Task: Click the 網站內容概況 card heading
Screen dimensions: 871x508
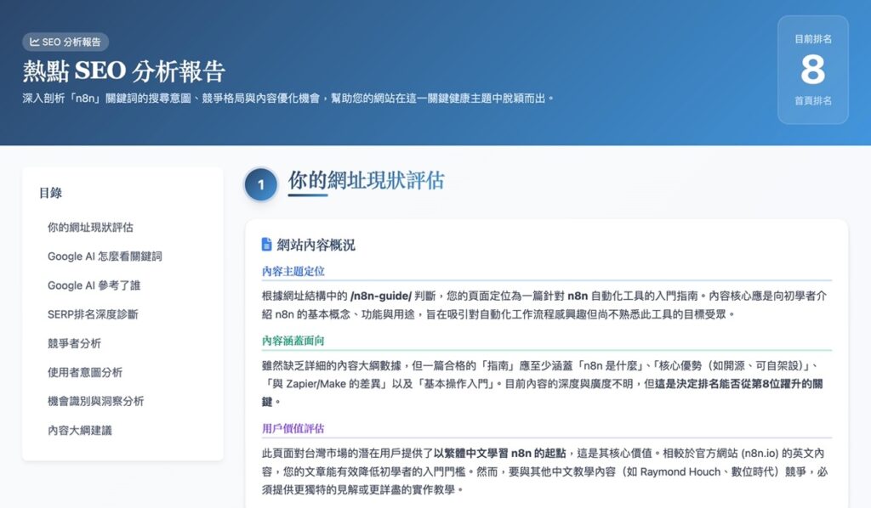Action: tap(316, 245)
